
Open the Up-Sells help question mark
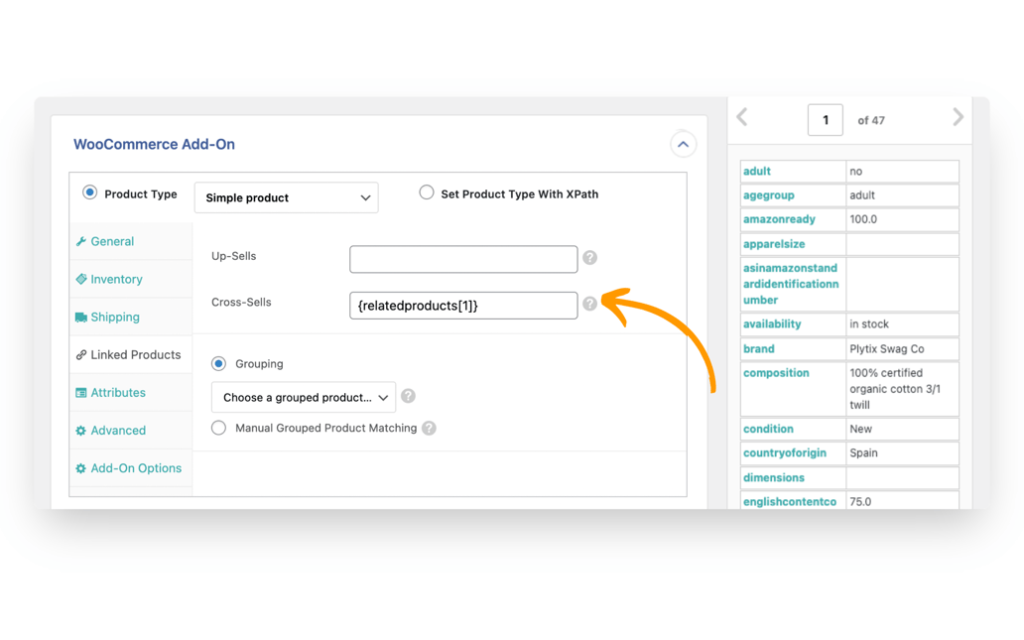589,257
